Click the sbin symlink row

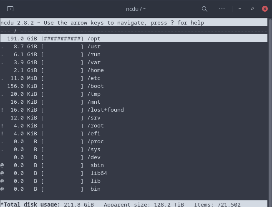click(97, 165)
